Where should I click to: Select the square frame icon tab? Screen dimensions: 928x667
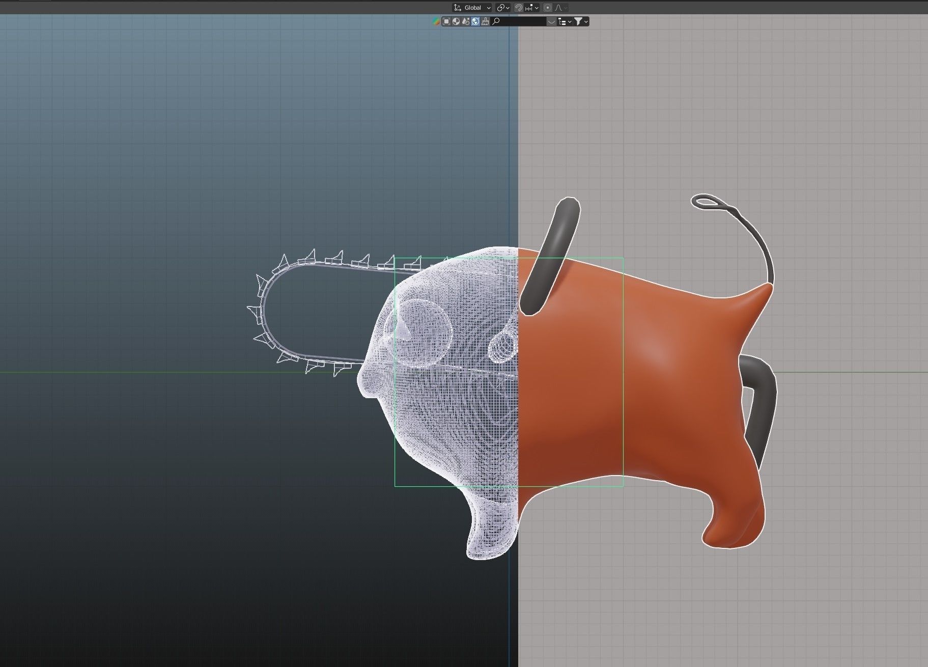coord(446,21)
